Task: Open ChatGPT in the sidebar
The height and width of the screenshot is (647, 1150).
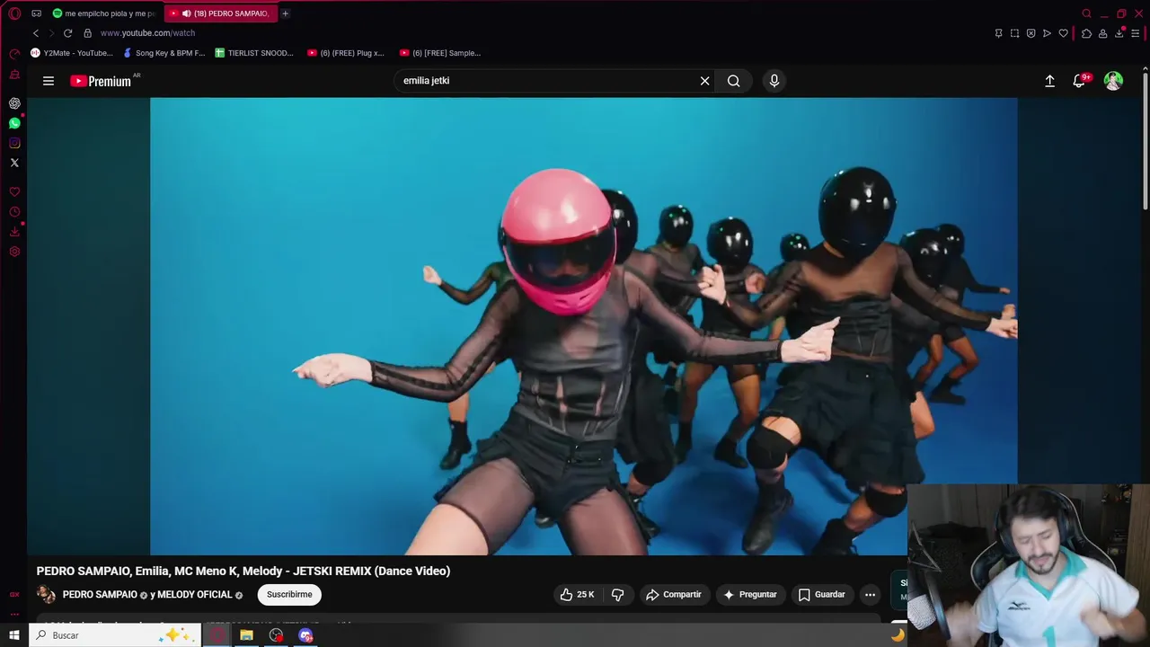Action: (14, 103)
